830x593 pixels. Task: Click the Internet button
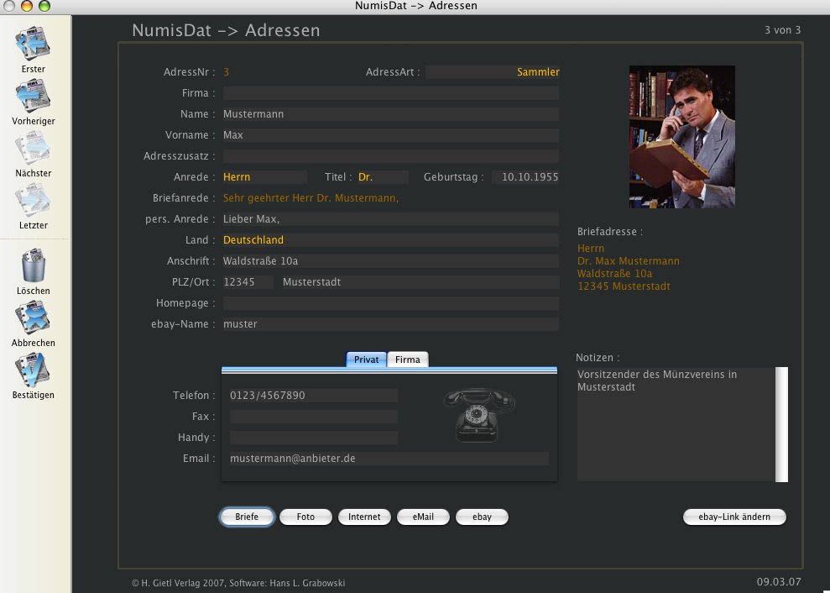pos(364,517)
